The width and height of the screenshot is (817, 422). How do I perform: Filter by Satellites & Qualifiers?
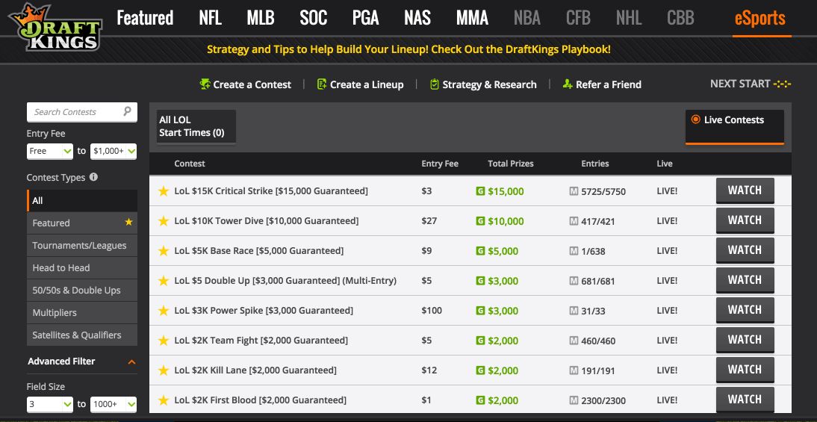point(82,335)
